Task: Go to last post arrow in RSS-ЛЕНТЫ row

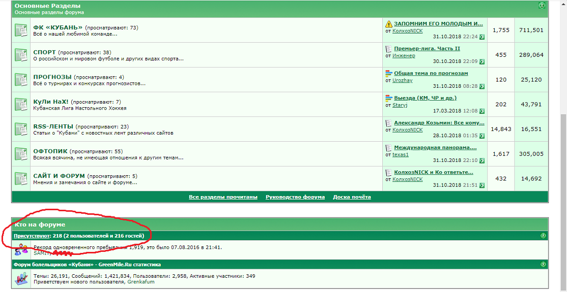Action: tap(481, 136)
